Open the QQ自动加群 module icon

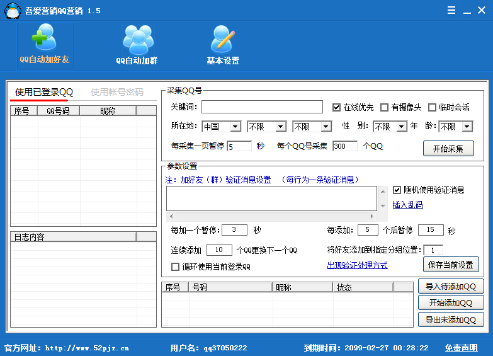[137, 39]
